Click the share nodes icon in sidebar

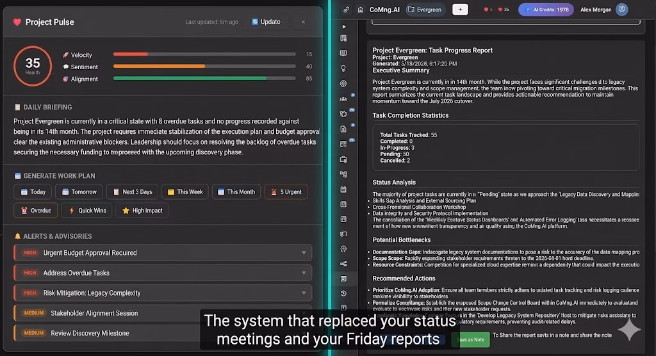[x=343, y=264]
